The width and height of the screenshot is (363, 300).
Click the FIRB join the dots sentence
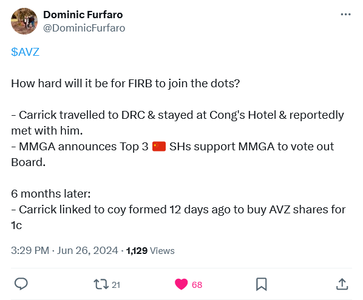coord(126,84)
